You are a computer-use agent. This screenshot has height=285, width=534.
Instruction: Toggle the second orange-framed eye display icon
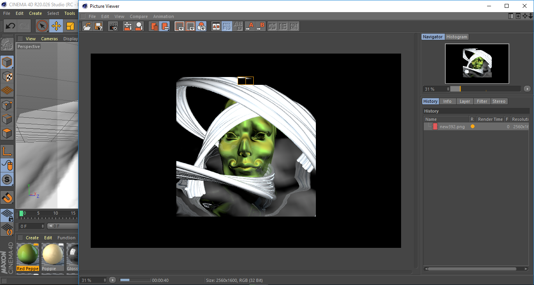[x=190, y=27]
